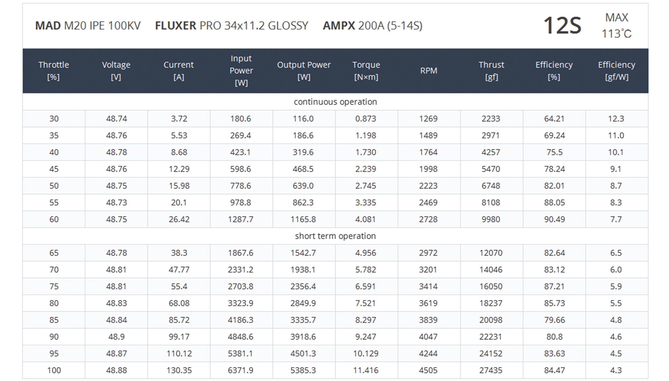Click the RPM value 1269
Image resolution: width=669 pixels, height=381 pixels.
click(428, 119)
